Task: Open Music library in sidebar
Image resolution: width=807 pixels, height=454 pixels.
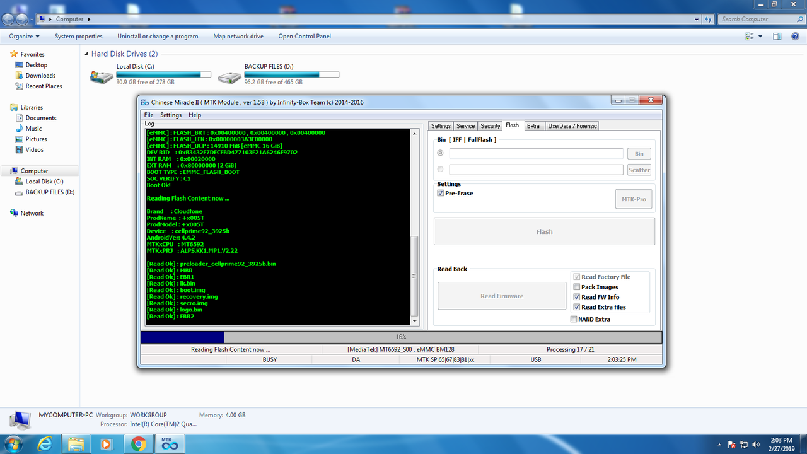Action: tap(33, 129)
